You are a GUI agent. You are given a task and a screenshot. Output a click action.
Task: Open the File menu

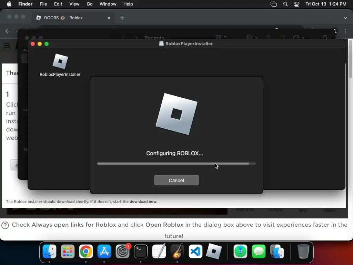click(x=43, y=4)
